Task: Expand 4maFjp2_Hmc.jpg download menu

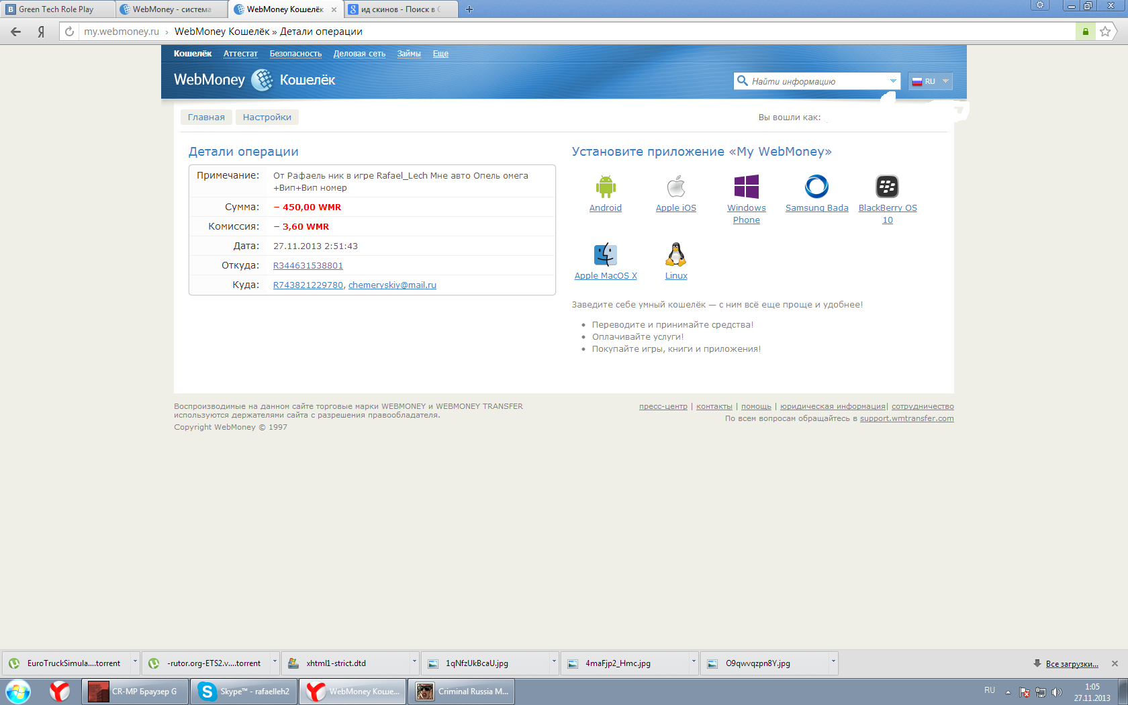Action: 694,663
